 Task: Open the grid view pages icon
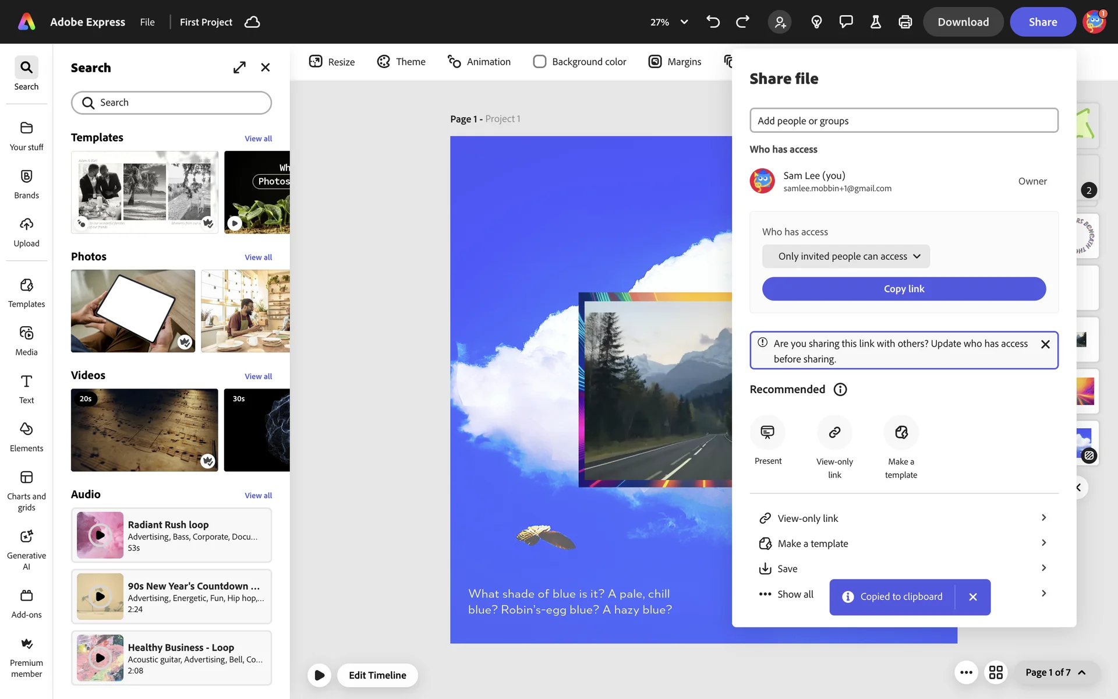tap(996, 672)
